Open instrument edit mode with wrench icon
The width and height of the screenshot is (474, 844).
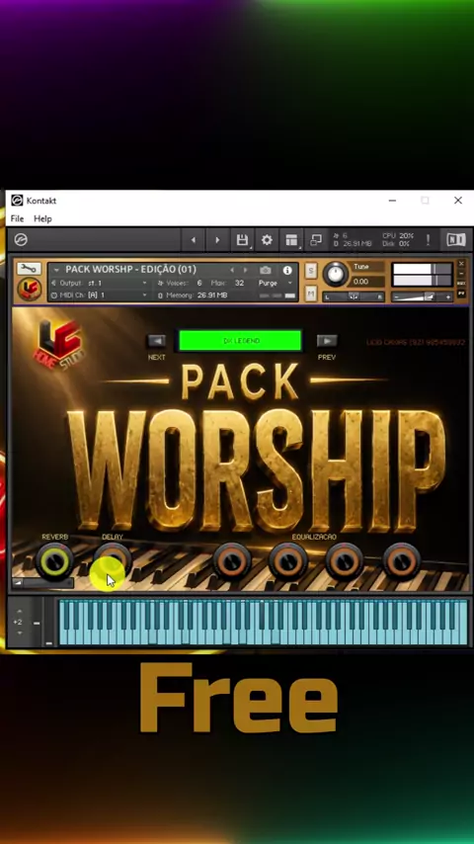[x=29, y=269]
